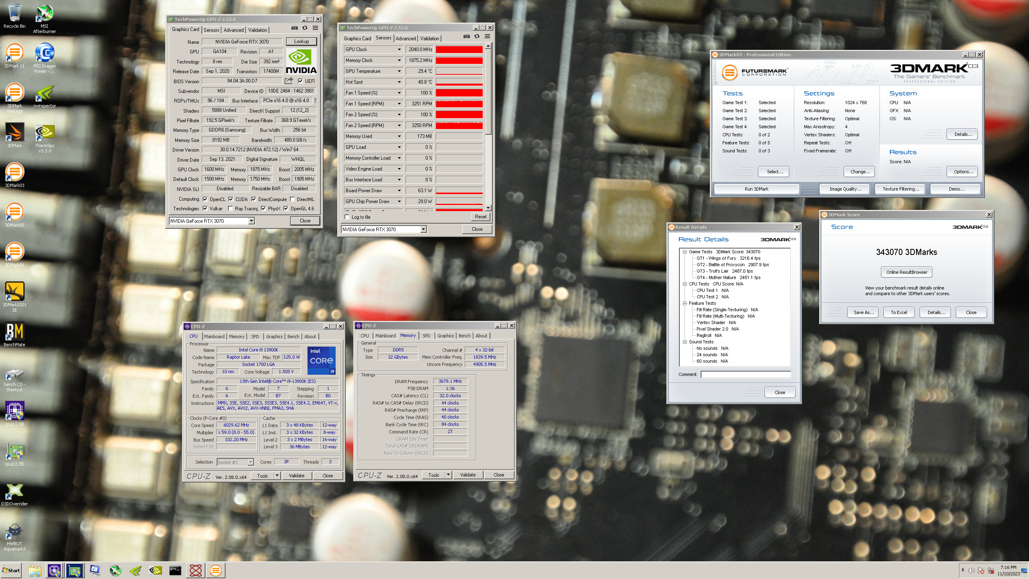Open the cpuz 2.08 desktop shortcut
This screenshot has width=1029, height=579.
point(14,414)
